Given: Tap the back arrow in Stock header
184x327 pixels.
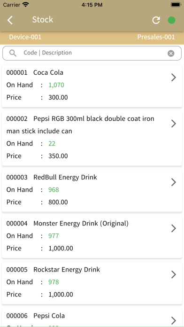Looking at the screenshot, I should click(x=10, y=20).
